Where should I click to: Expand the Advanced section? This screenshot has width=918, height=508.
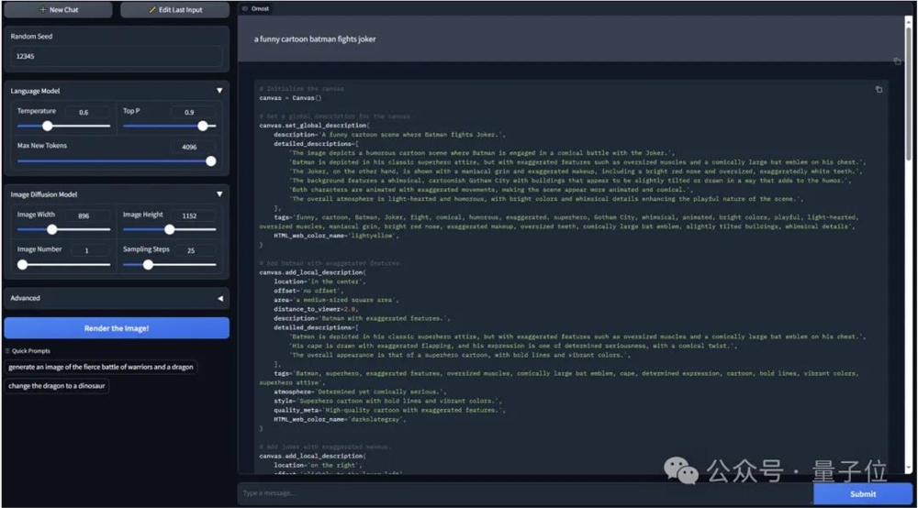click(x=220, y=298)
